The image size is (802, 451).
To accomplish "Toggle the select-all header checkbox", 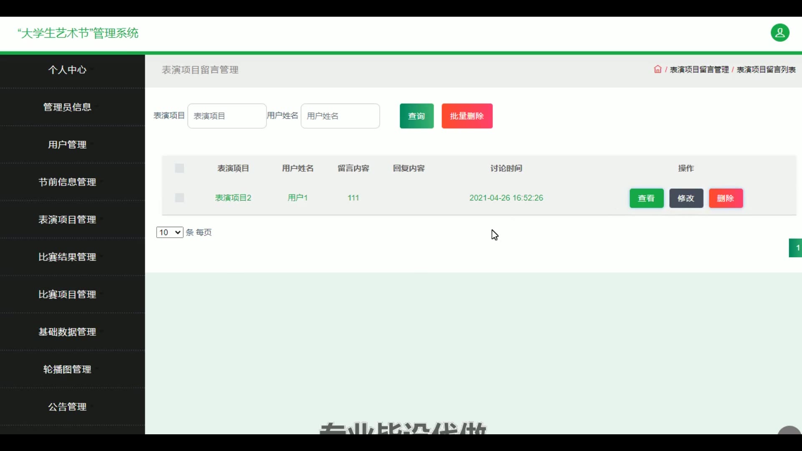I will 180,168.
